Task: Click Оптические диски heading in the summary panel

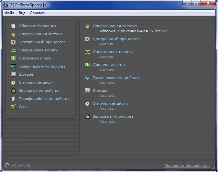Action: [110, 103]
